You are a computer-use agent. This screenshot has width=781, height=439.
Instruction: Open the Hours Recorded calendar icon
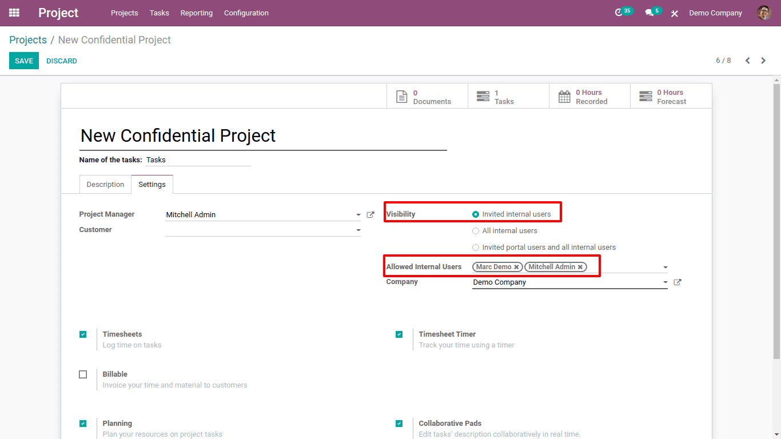click(564, 97)
